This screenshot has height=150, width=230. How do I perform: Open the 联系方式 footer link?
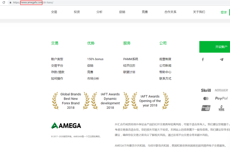(165, 79)
